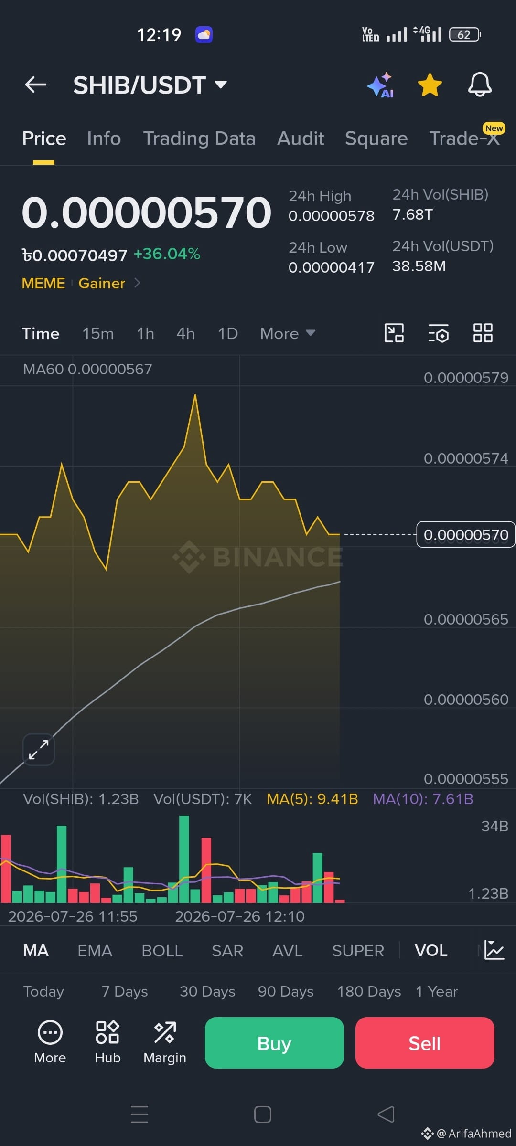Toggle the AVL indicator

287,950
